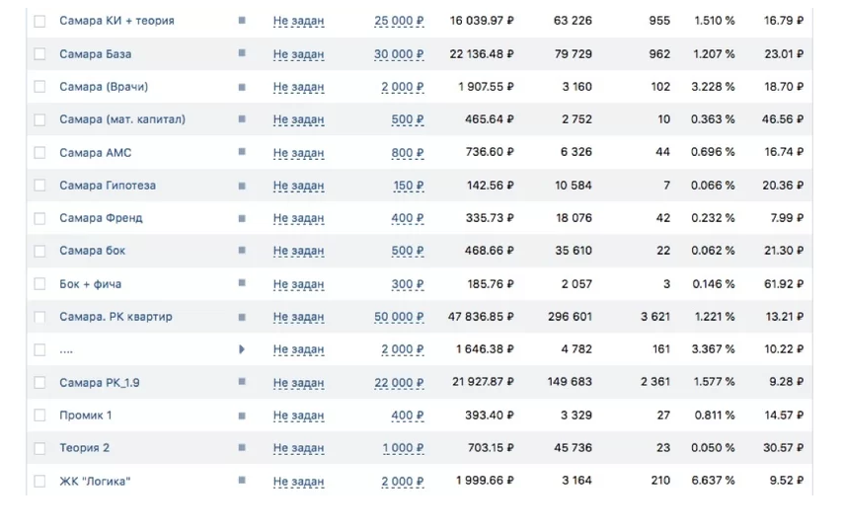This screenshot has height=530, width=842.
Task: Stop the Промик 1 campaign
Action: coord(242,416)
